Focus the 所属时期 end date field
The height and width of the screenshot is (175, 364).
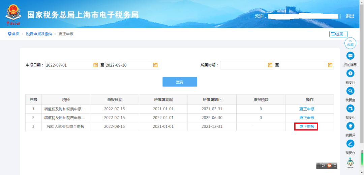click(x=307, y=65)
